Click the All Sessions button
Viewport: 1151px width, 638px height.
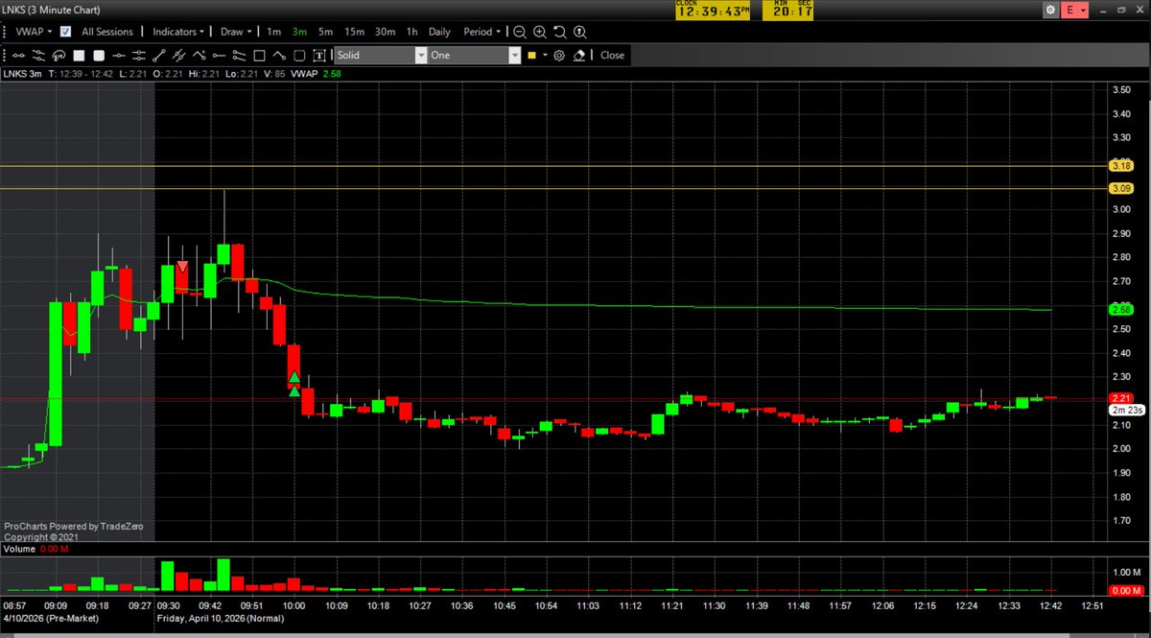point(107,32)
